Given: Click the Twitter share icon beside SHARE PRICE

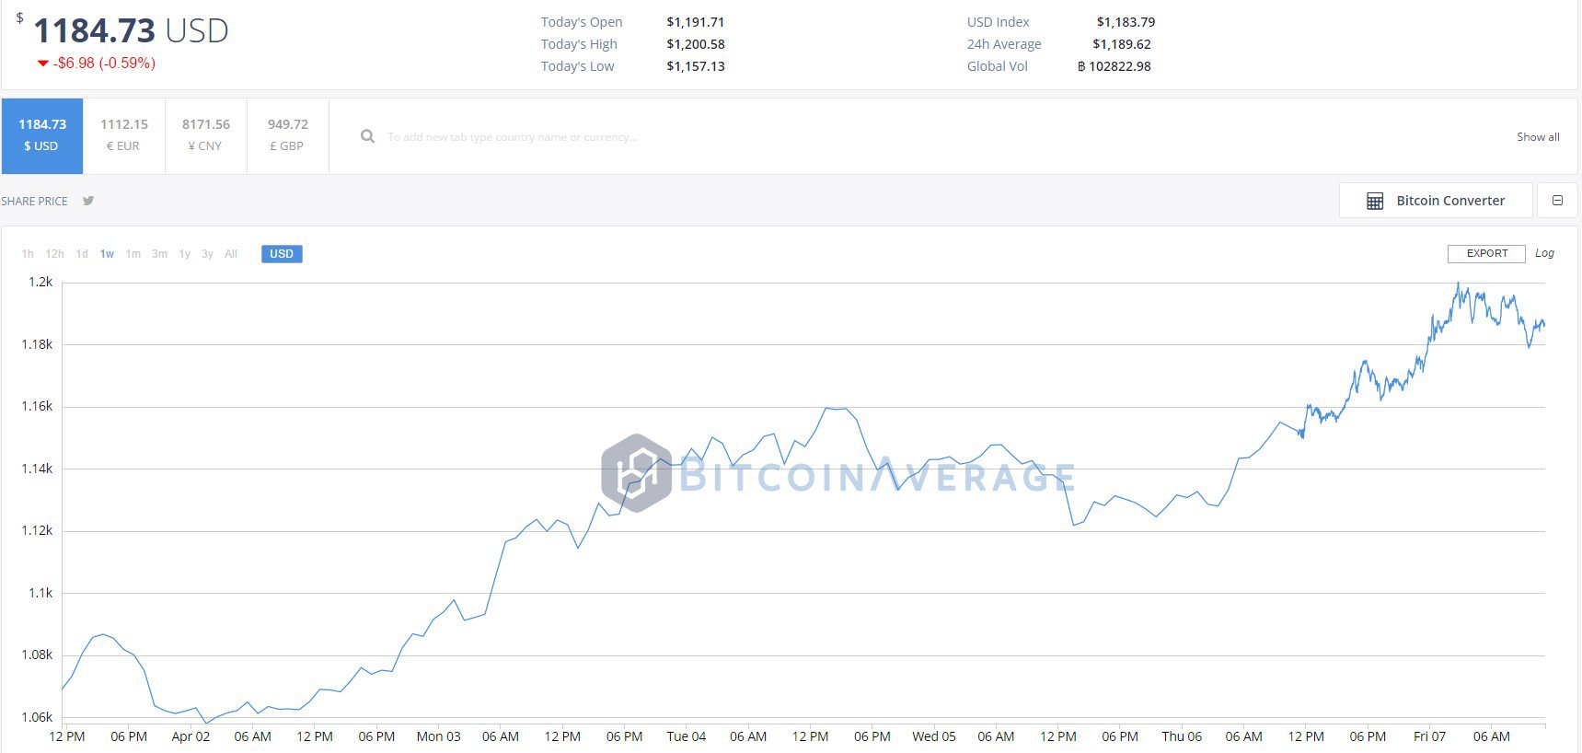Looking at the screenshot, I should 88,201.
